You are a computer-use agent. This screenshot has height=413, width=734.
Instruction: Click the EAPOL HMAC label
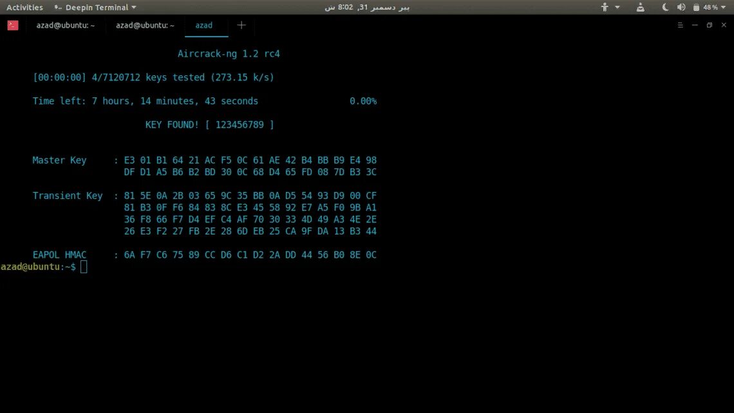click(x=59, y=255)
